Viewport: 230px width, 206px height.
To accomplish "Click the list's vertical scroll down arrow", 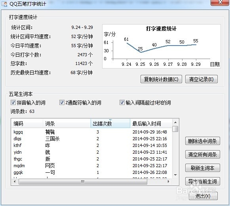I will pyautogui.click(x=175, y=175).
